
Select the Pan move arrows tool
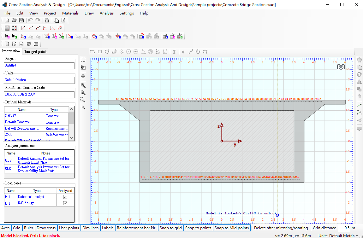point(83,76)
